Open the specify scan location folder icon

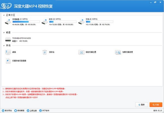tap(81, 52)
